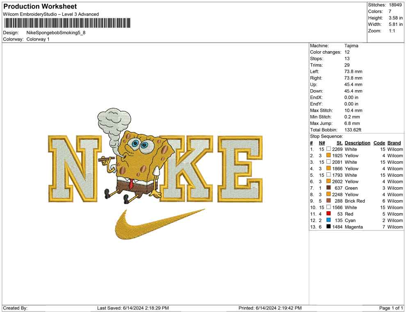Screen dimensions: 406x312
Task: Select the Red color swatch in row 11
Action: click(x=328, y=213)
